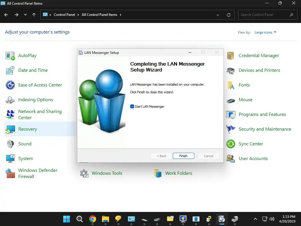Go up one level in Control Panel
301x226 pixels.
point(34,15)
